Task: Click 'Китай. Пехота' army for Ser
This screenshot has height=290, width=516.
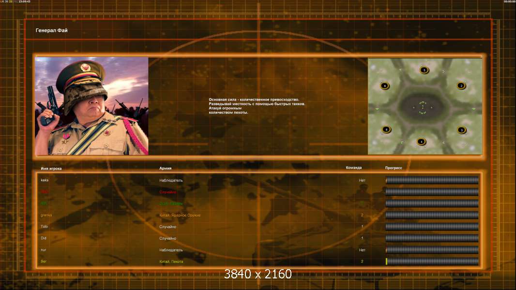Action: (x=171, y=261)
